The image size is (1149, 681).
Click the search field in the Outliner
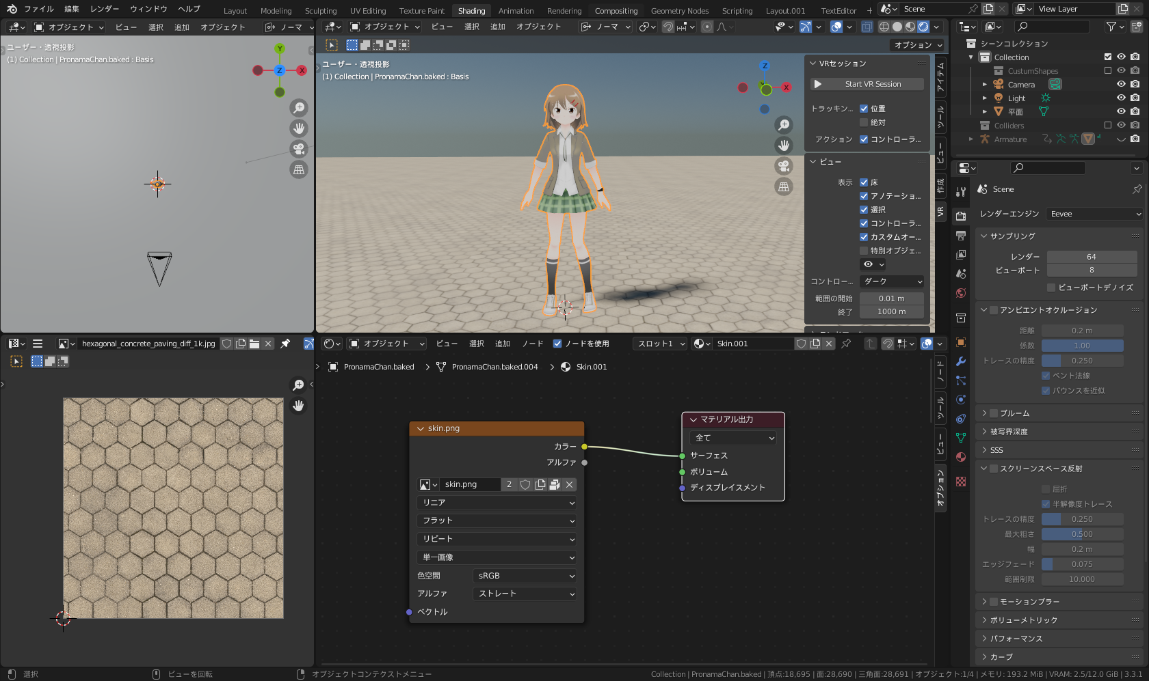pos(1052,26)
